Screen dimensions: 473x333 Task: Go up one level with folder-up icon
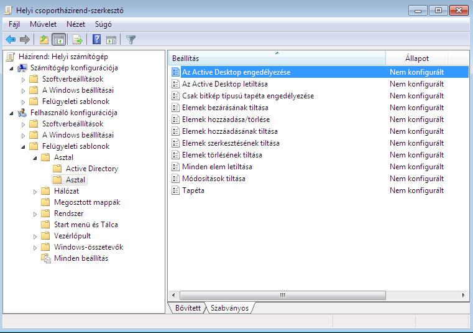44,40
